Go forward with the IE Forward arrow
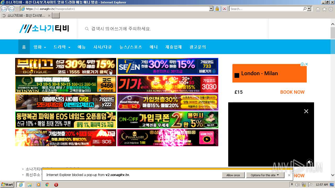Image resolution: width=335 pixels, height=188 pixels. [11, 9]
